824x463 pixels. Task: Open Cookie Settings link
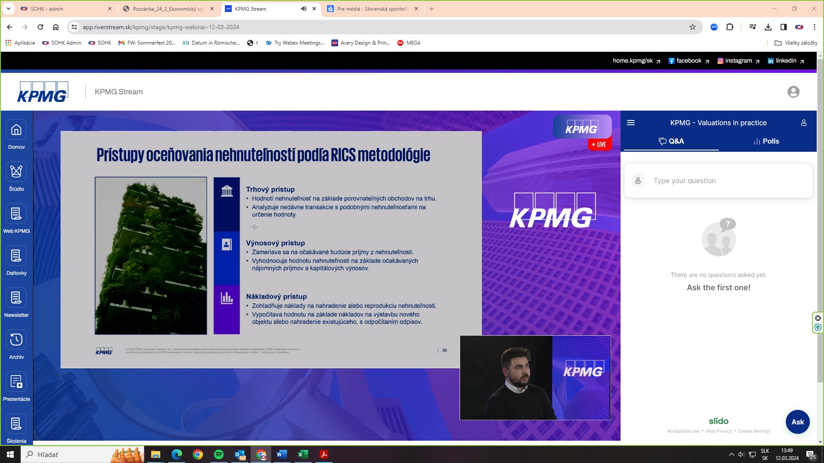click(754, 431)
